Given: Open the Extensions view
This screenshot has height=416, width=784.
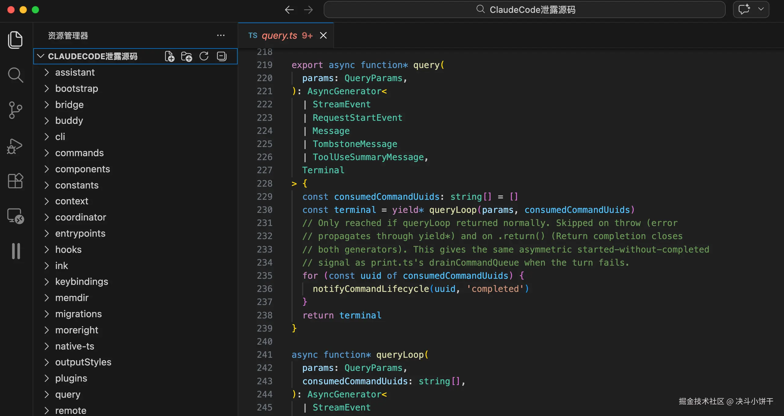Looking at the screenshot, I should tap(15, 181).
